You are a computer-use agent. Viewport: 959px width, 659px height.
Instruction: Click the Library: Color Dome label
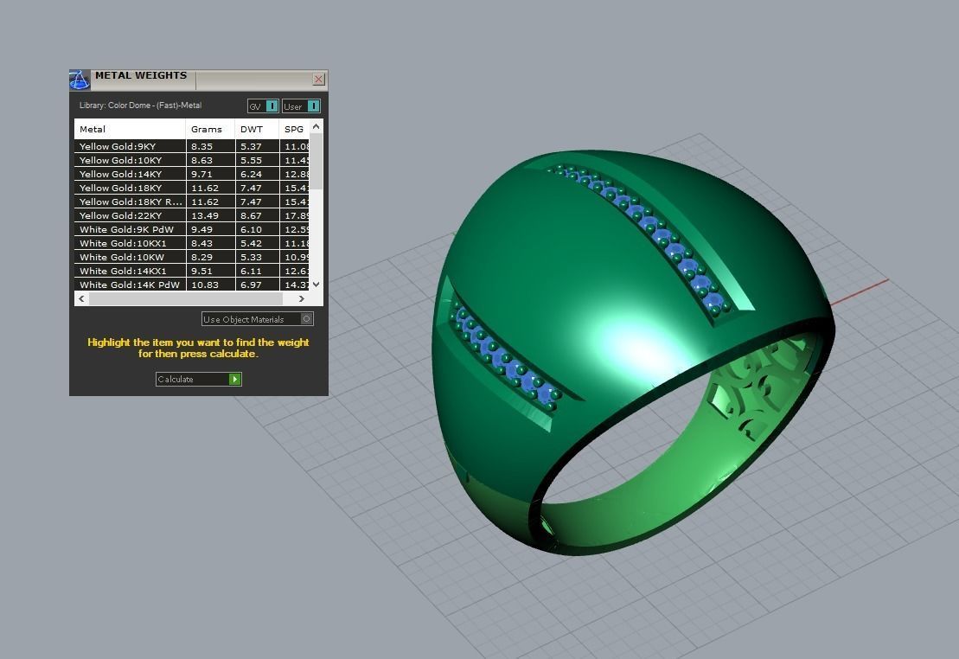click(x=140, y=106)
